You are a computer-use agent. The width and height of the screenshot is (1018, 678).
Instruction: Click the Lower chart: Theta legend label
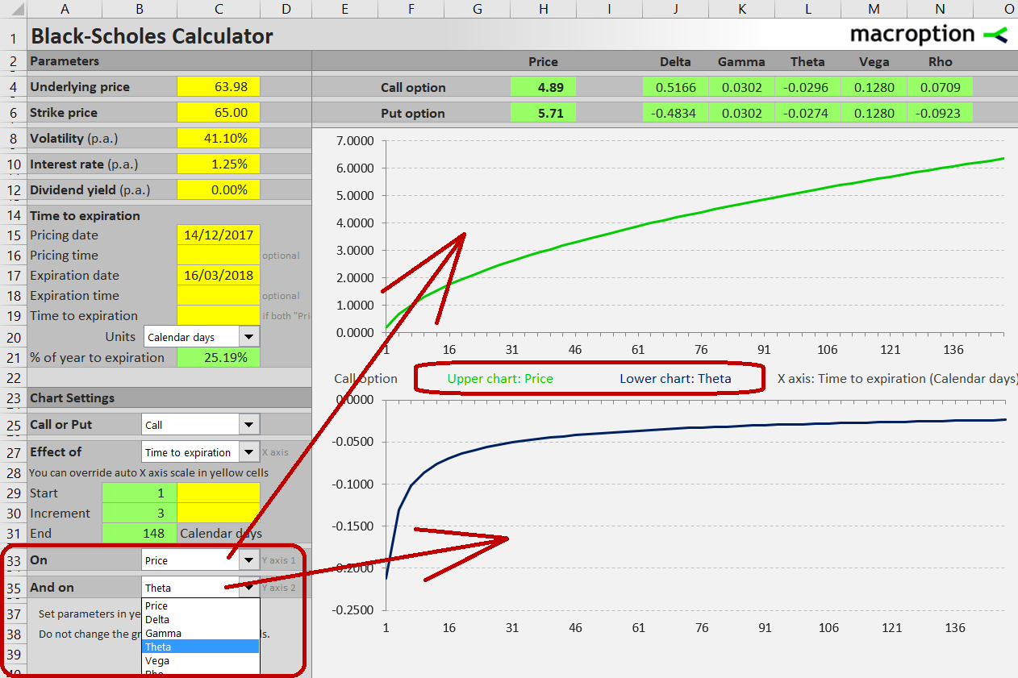coord(675,378)
